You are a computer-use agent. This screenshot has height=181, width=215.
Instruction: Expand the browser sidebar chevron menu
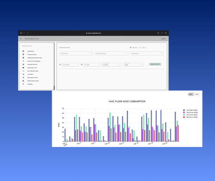pyautogui.click(x=24, y=33)
